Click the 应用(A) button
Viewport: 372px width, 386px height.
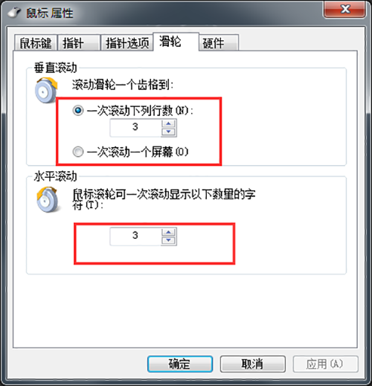click(325, 364)
